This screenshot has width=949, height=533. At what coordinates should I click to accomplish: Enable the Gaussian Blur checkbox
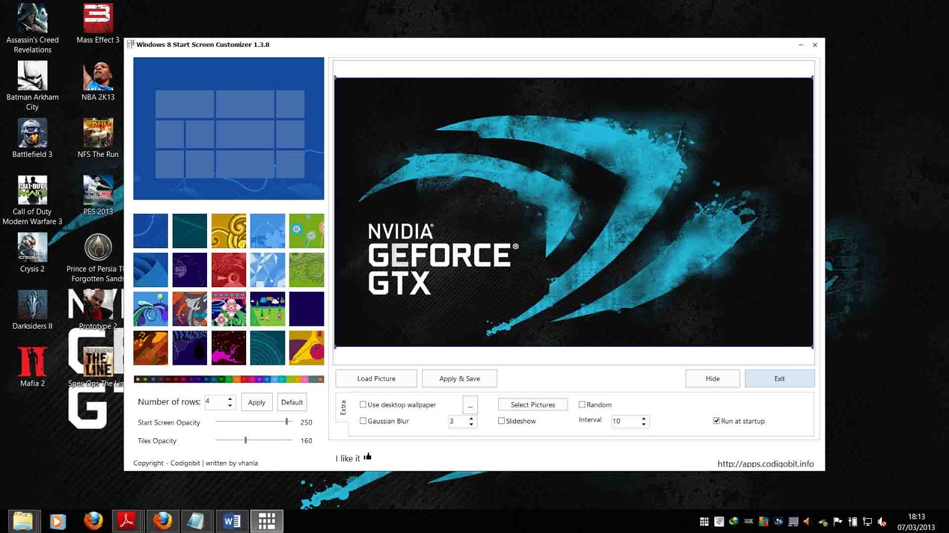pyautogui.click(x=363, y=421)
